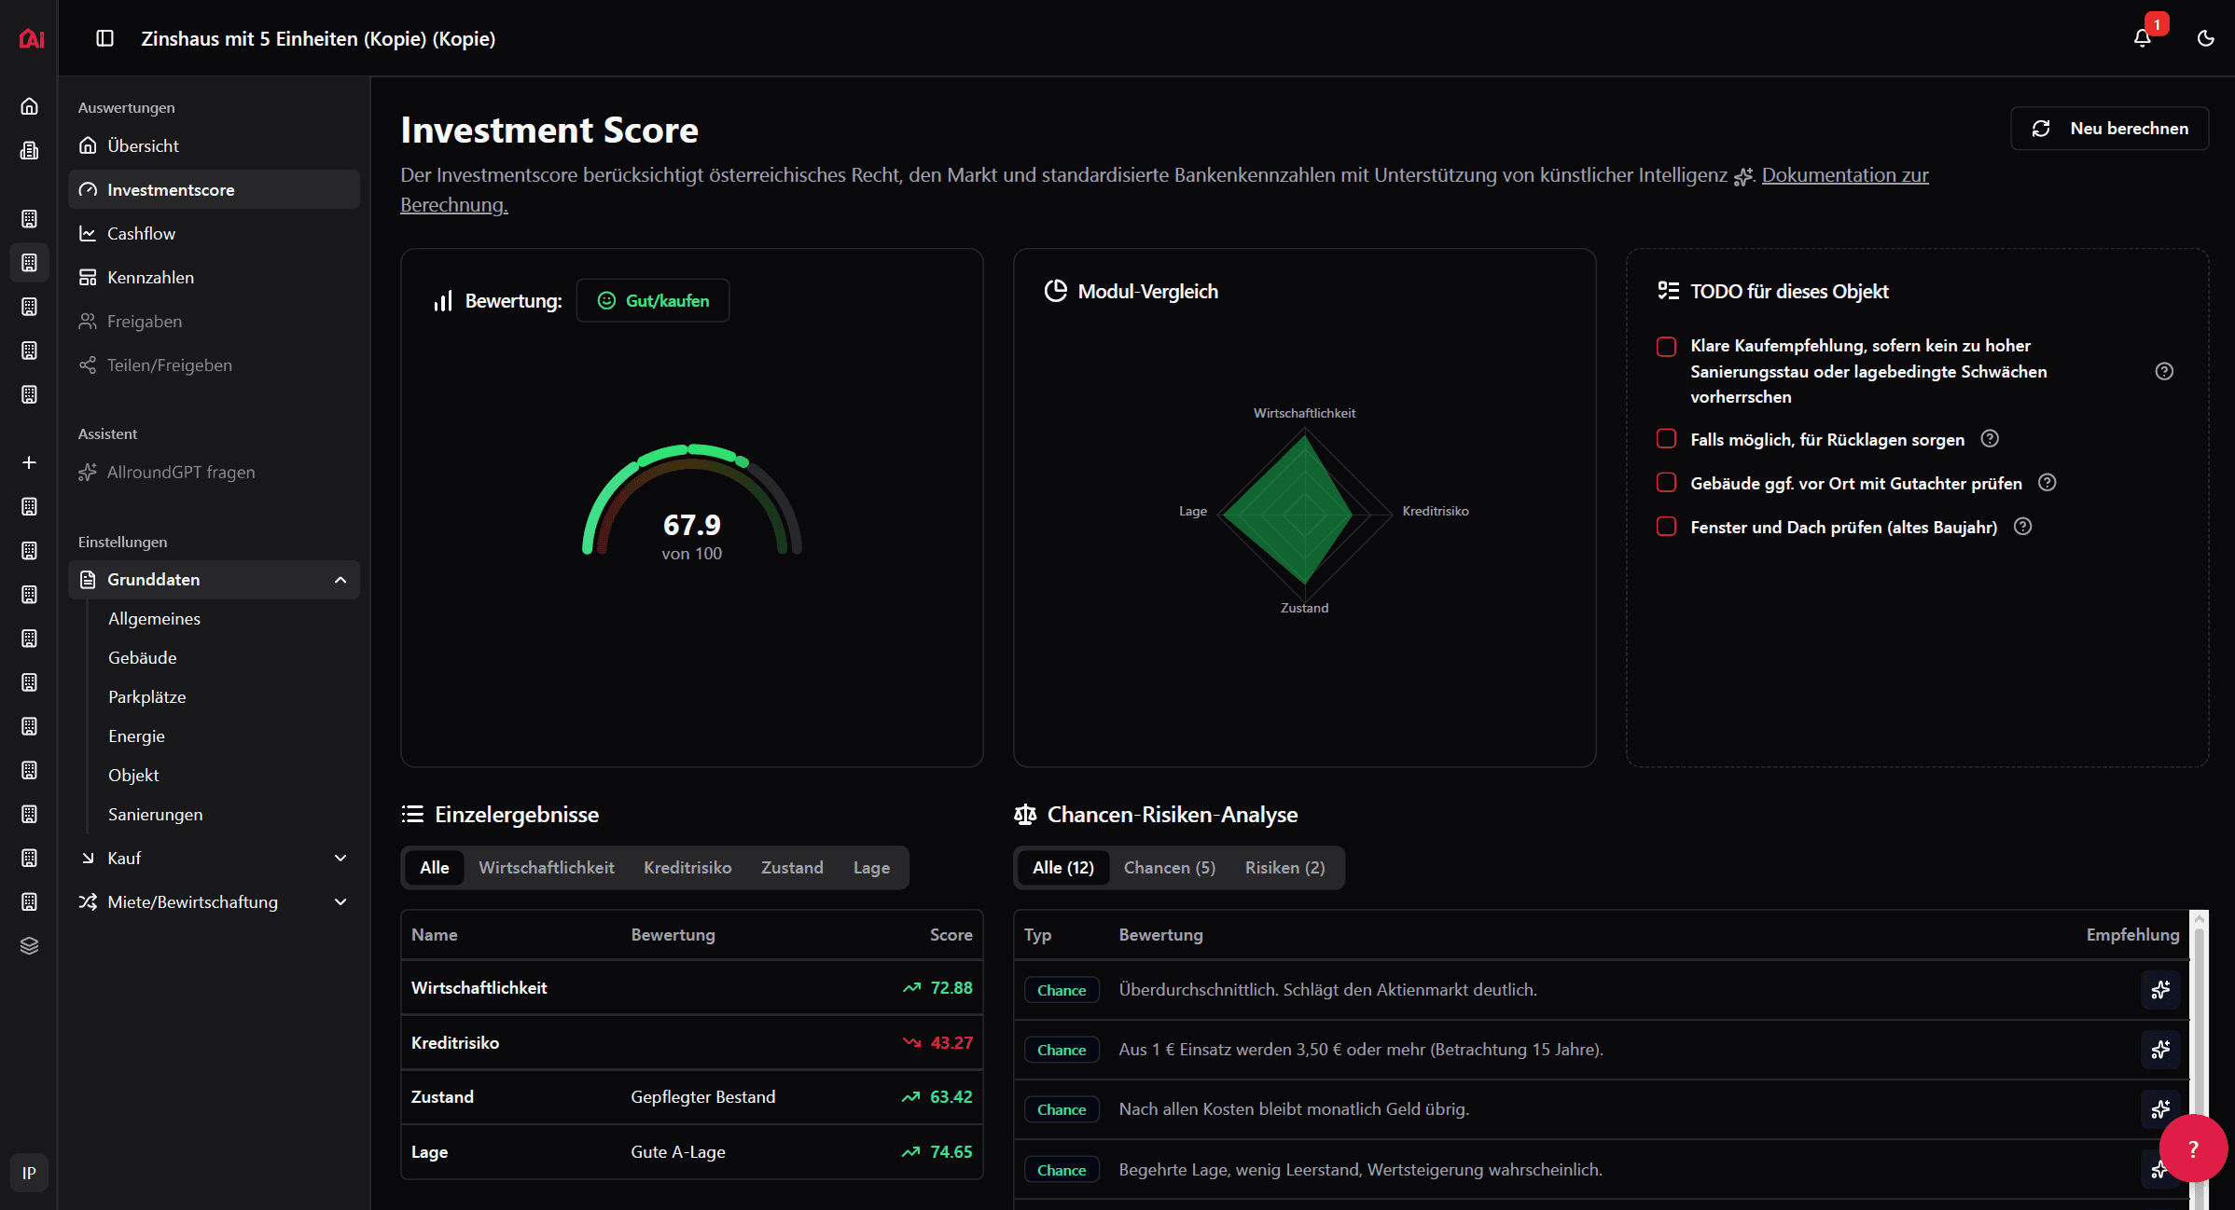
Task: Select the Risiken (2) tab
Action: point(1284,868)
